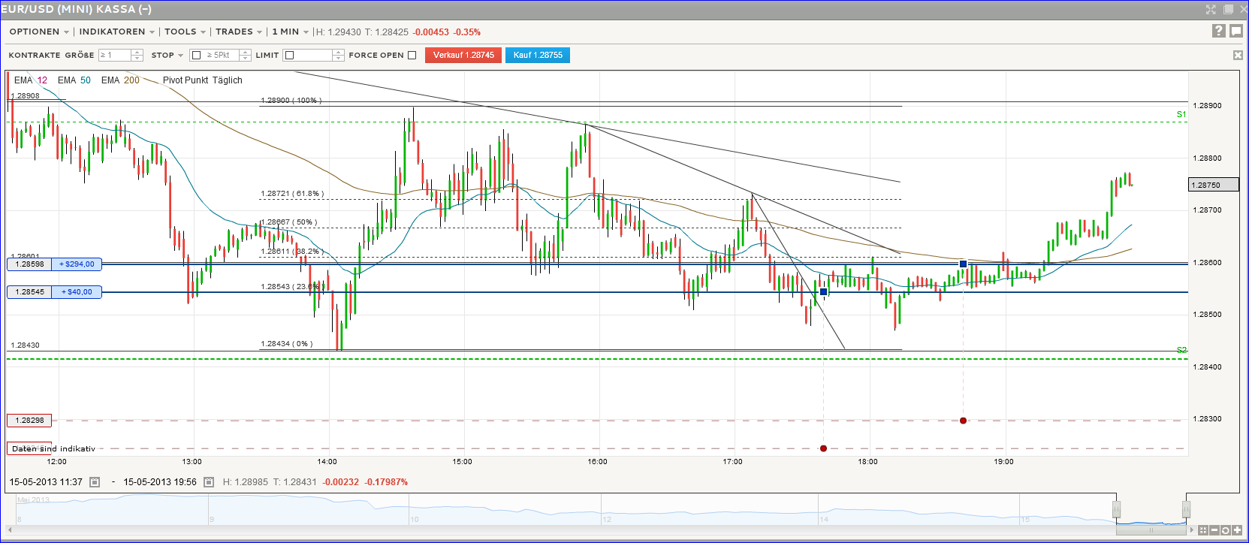Viewport: 1249px width, 543px height.
Task: Click Fibonacci 1.28434 (0%) label
Action: (x=286, y=344)
